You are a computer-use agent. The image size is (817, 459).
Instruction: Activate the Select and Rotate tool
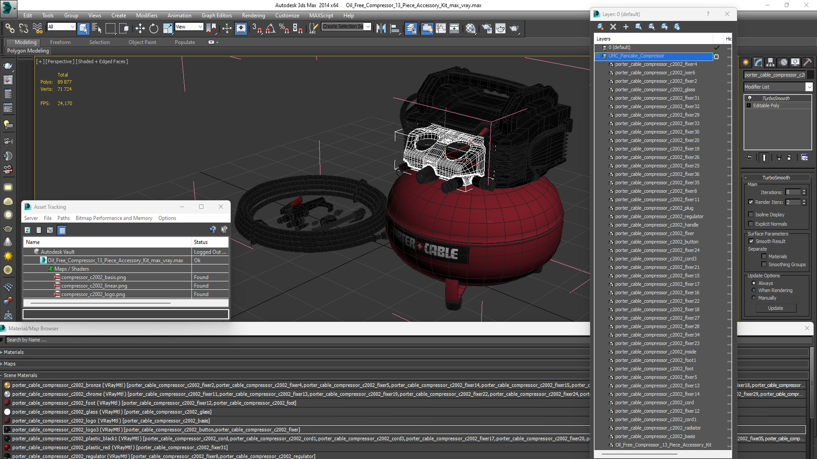(154, 28)
